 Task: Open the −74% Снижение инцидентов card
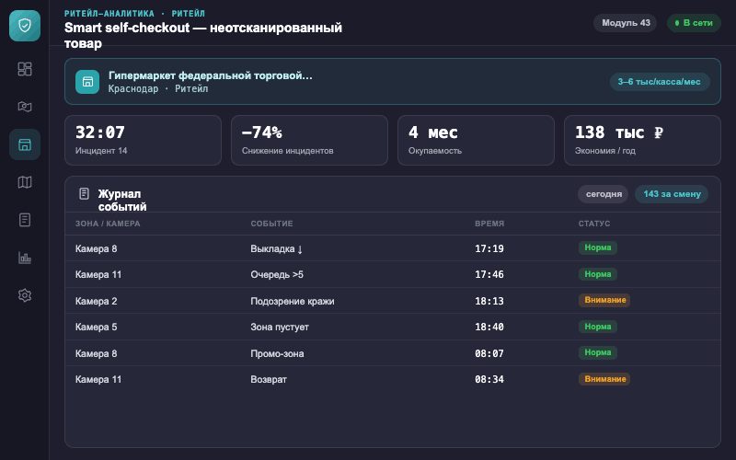coord(309,141)
